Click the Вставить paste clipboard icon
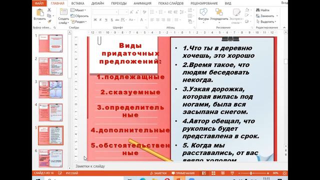Screen dimensions: 320x180 point(40,12)
